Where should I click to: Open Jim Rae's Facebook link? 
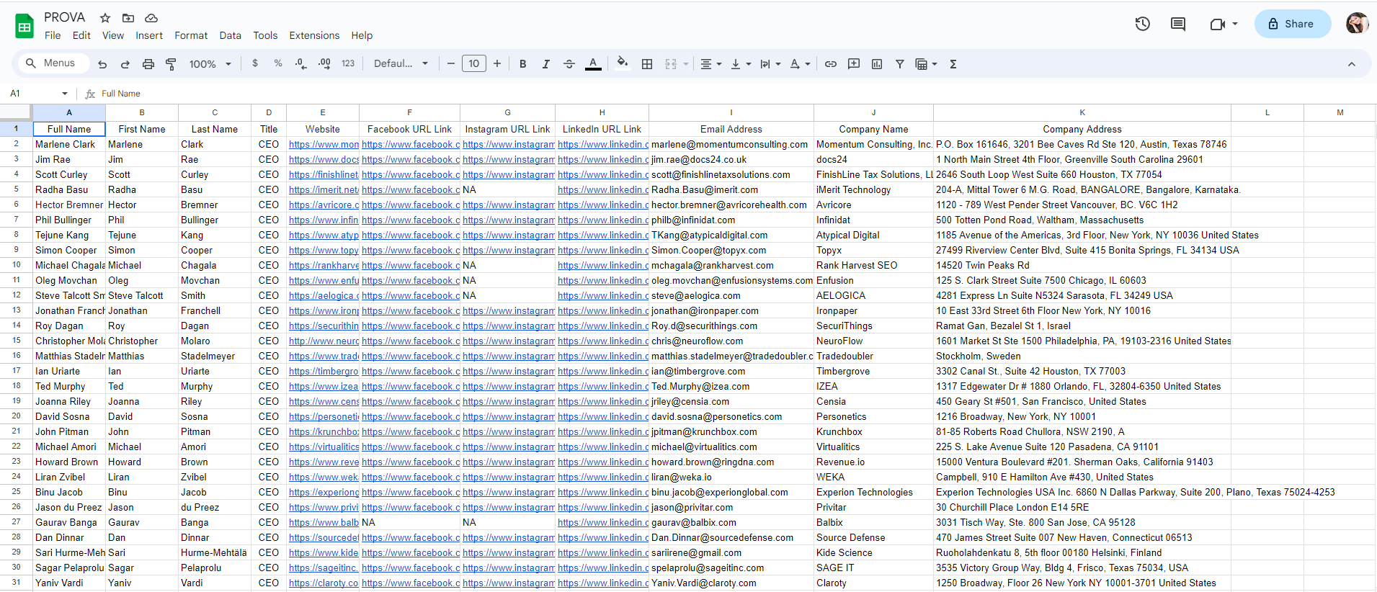pos(410,160)
